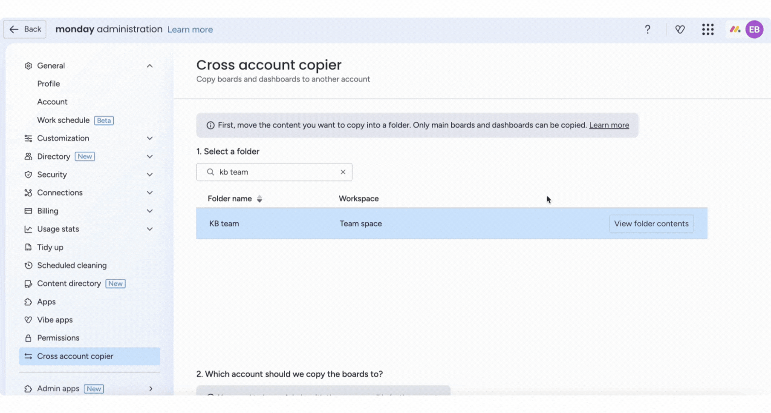Expand the Connections section chevron
Viewport: 771px width, 413px height.
150,193
